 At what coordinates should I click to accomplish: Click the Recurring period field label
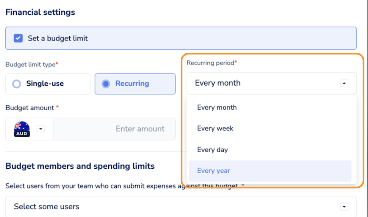pos(211,63)
